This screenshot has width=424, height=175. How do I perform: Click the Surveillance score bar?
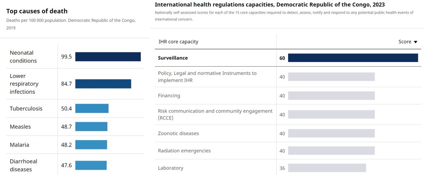(x=353, y=58)
